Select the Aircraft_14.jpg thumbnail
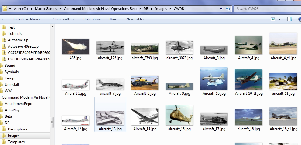Viewport: 301px width, 145px height. 145,117
